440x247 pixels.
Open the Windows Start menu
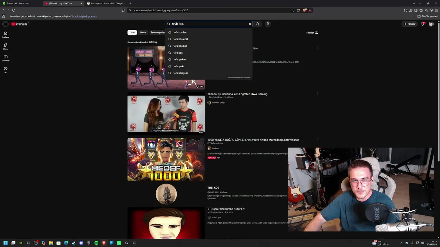[5, 243]
